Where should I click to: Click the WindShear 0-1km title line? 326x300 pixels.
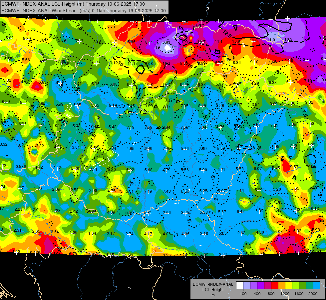coord(84,11)
